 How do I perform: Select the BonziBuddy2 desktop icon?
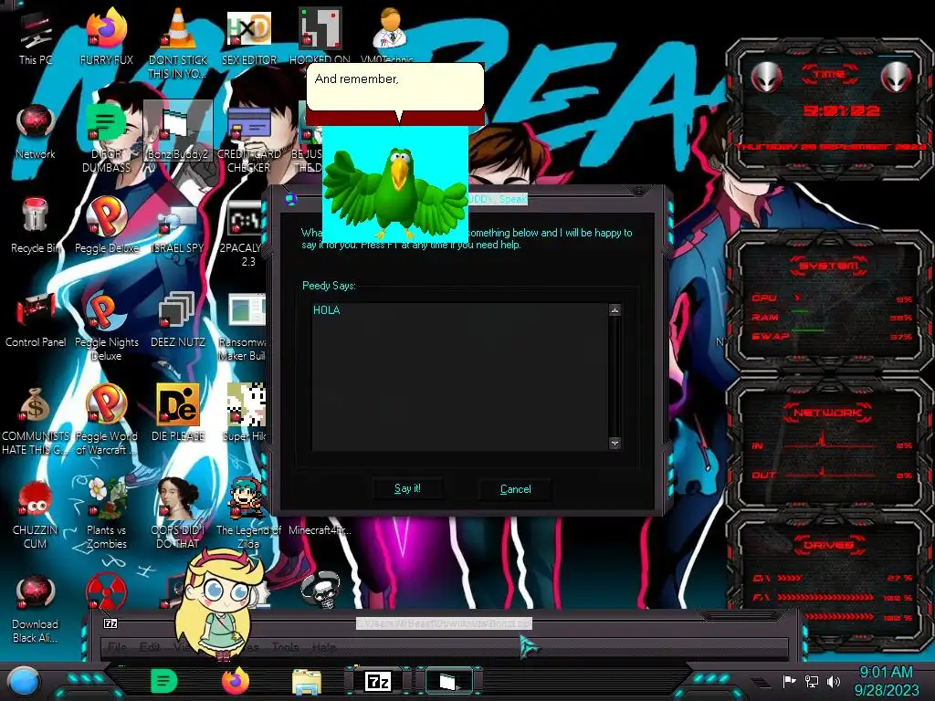(178, 132)
